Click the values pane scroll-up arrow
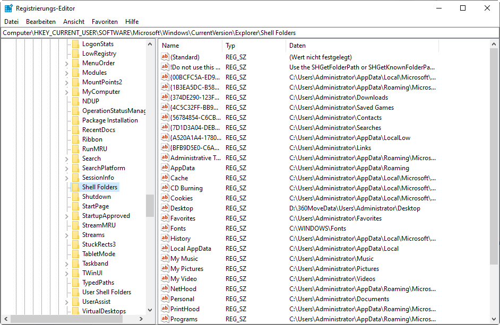Image resolution: width=500 pixels, height=325 pixels. click(x=494, y=45)
